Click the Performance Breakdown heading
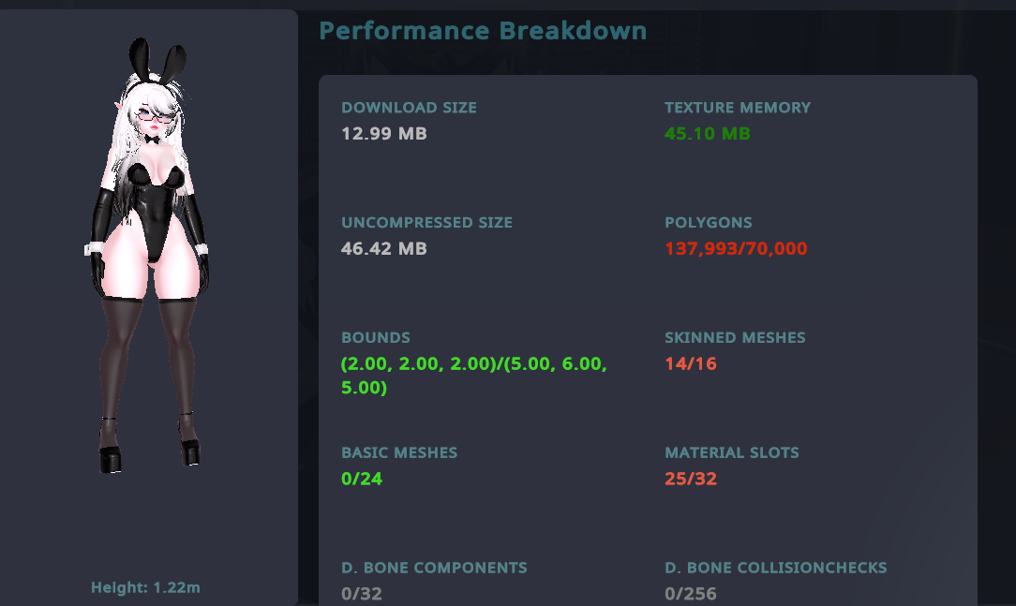1016x606 pixels. (483, 31)
